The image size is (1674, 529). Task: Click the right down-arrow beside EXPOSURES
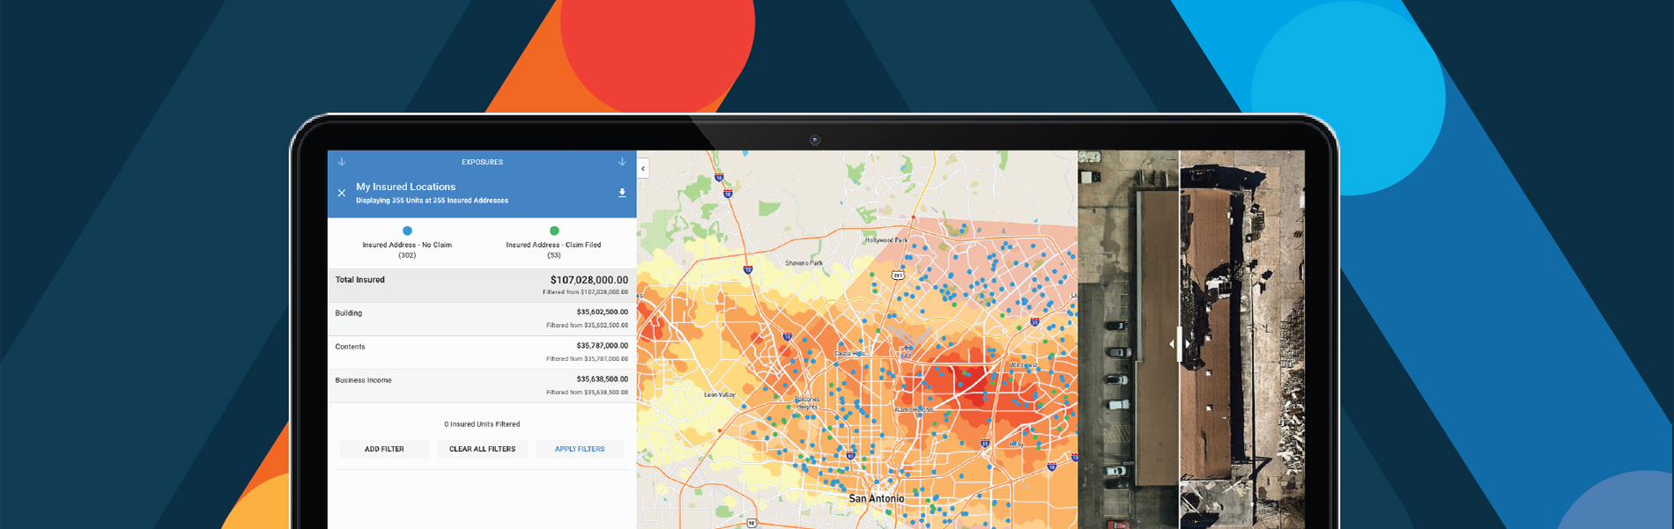(x=622, y=162)
